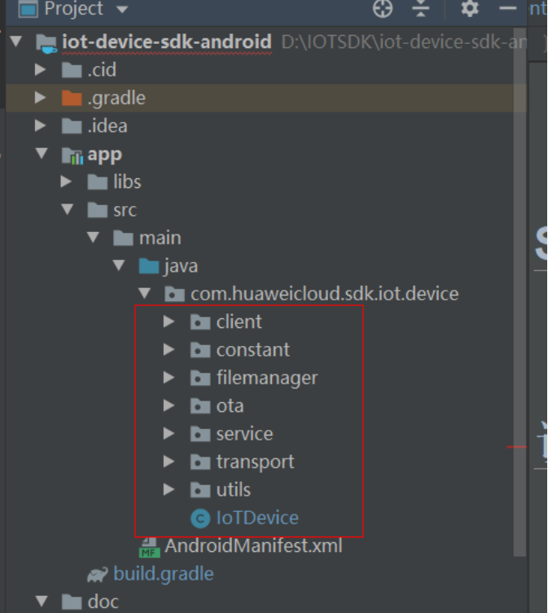
Task: Click the locate file target icon
Action: pyautogui.click(x=383, y=9)
